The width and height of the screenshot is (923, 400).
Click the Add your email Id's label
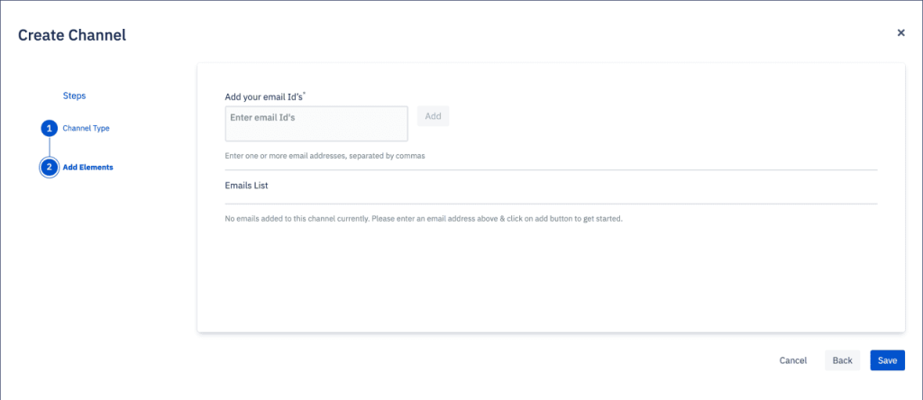[264, 97]
